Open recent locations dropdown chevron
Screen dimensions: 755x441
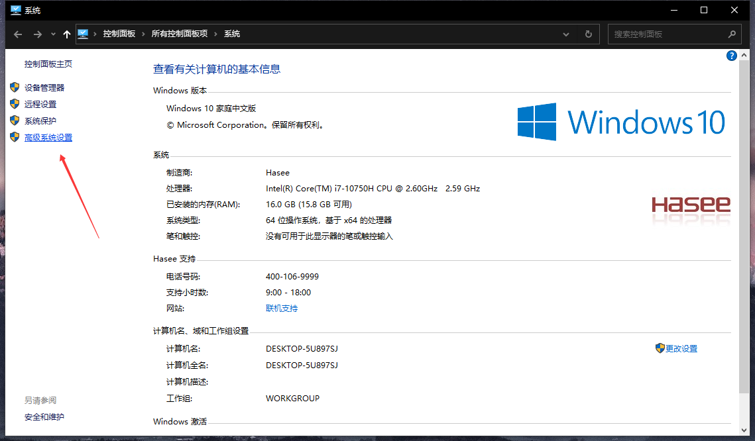tap(53, 34)
